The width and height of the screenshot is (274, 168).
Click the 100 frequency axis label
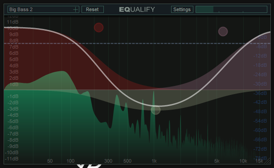70,161
